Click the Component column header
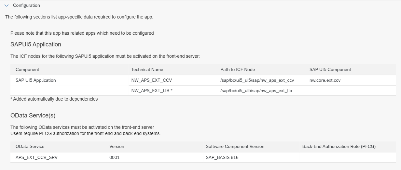The image size is (401, 170). [x=27, y=70]
